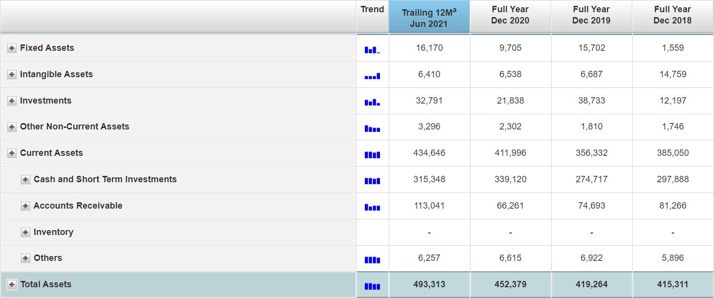Expand Cash and Short Term Investments
714x298 pixels.
click(25, 180)
